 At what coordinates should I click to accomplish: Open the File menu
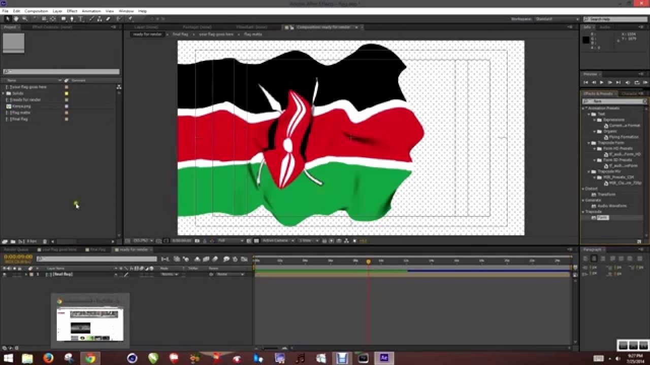pos(5,11)
